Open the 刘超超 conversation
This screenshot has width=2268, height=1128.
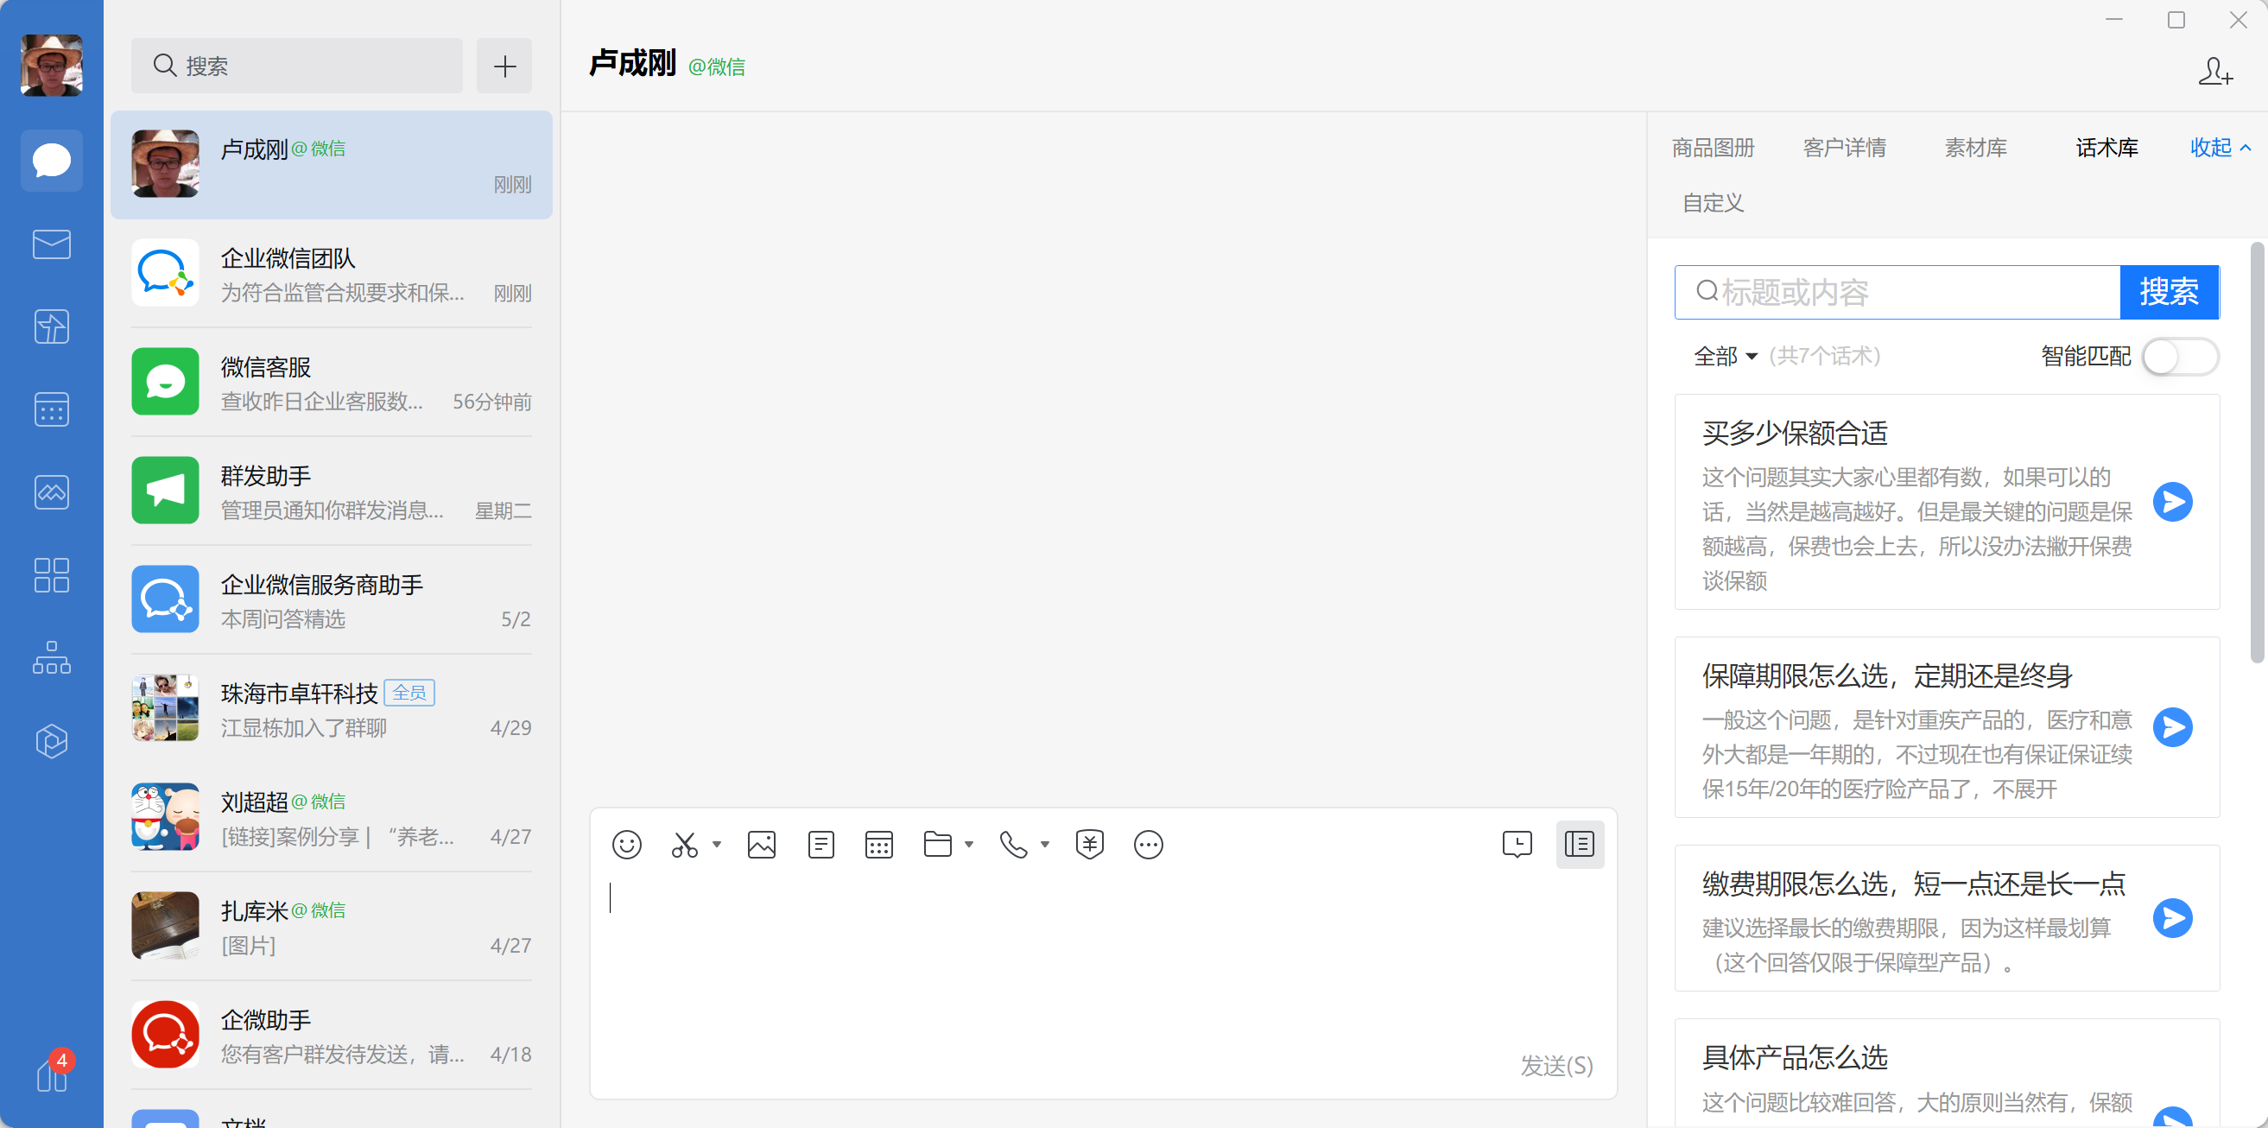coord(331,817)
